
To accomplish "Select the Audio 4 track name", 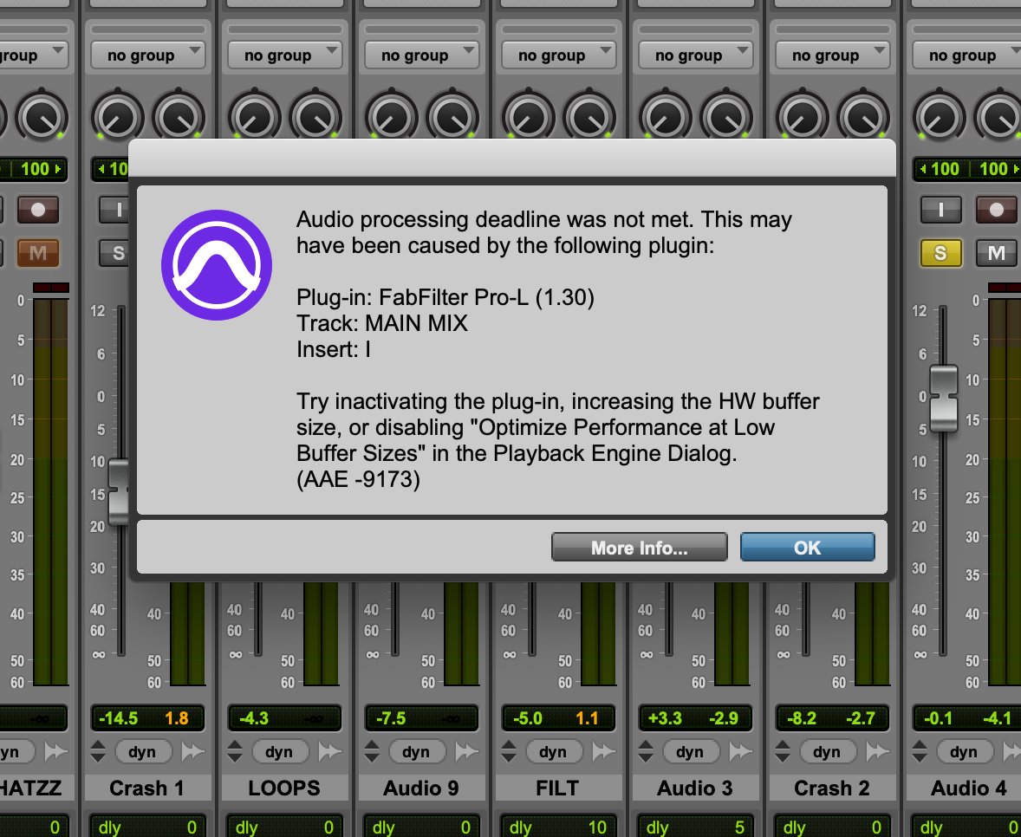I will click(967, 788).
